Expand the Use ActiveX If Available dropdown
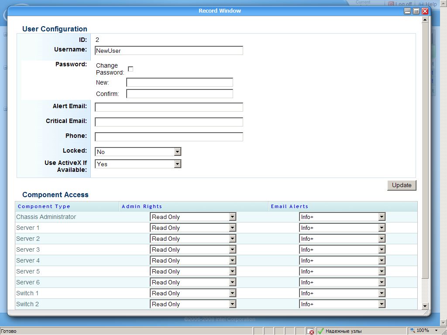447x335 pixels. click(177, 164)
